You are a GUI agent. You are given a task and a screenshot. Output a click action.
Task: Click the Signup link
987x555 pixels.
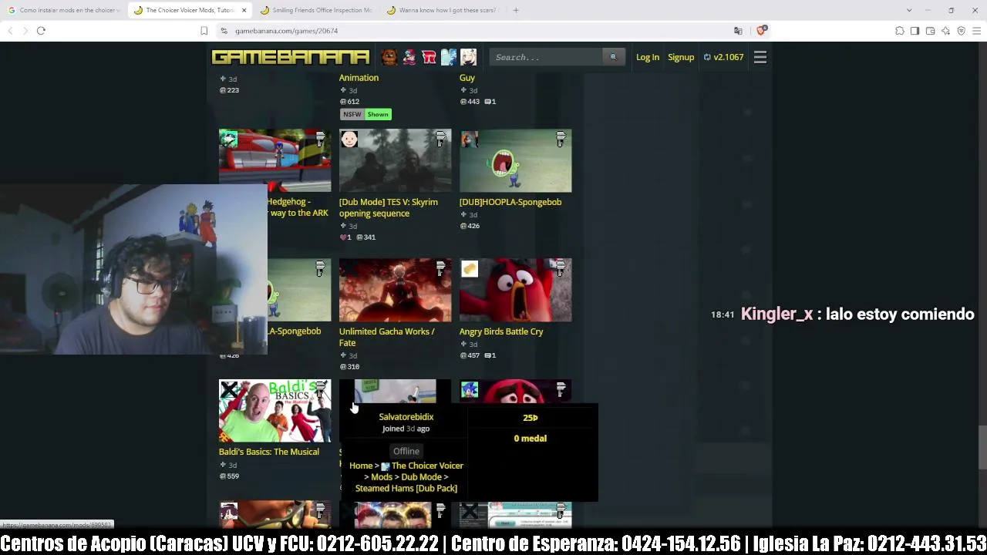tap(681, 57)
